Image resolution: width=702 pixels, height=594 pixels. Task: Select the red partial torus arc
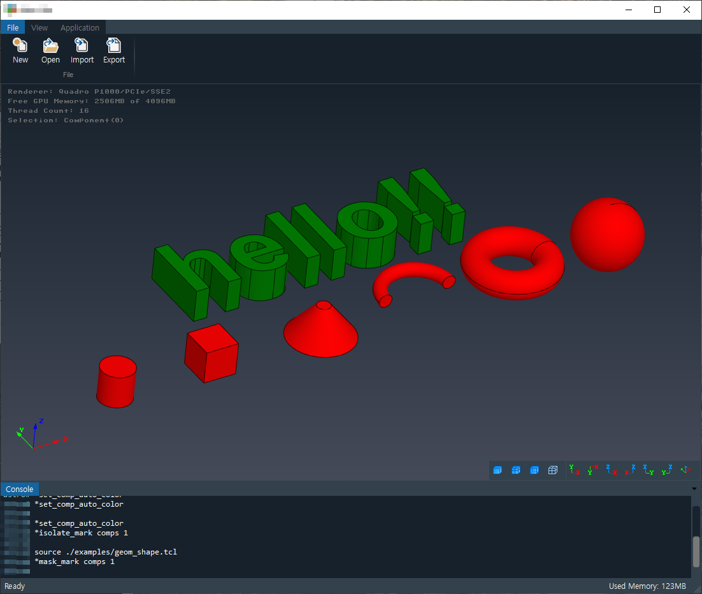pyautogui.click(x=413, y=271)
